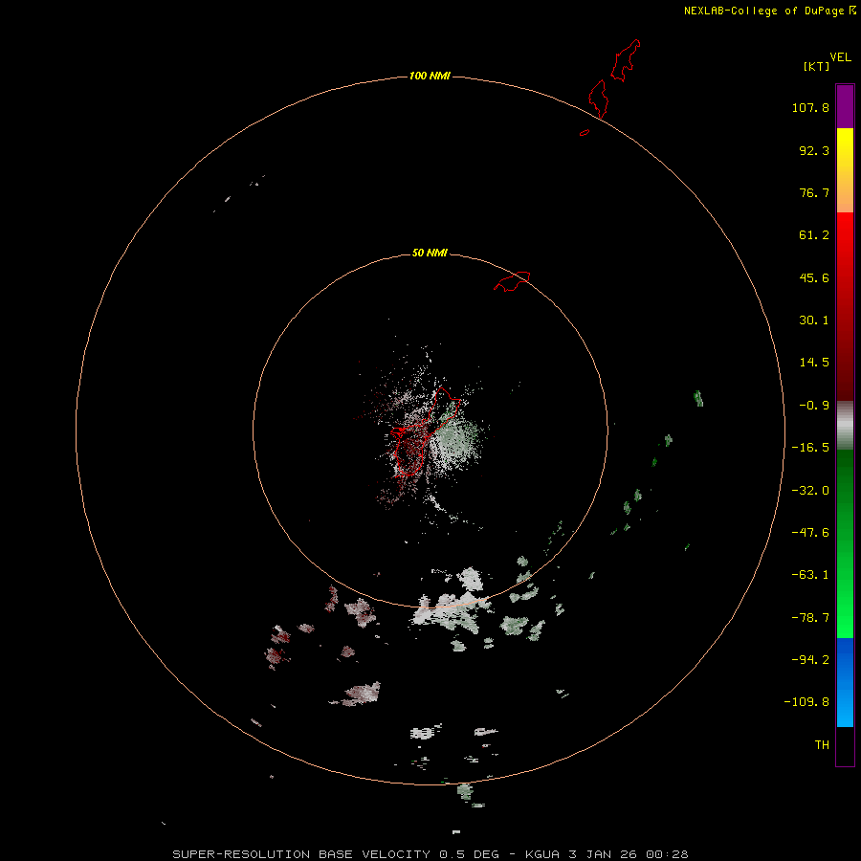861x861 pixels.
Task: Click the small island outline on the 50 NMI ring
Action: coord(512,281)
